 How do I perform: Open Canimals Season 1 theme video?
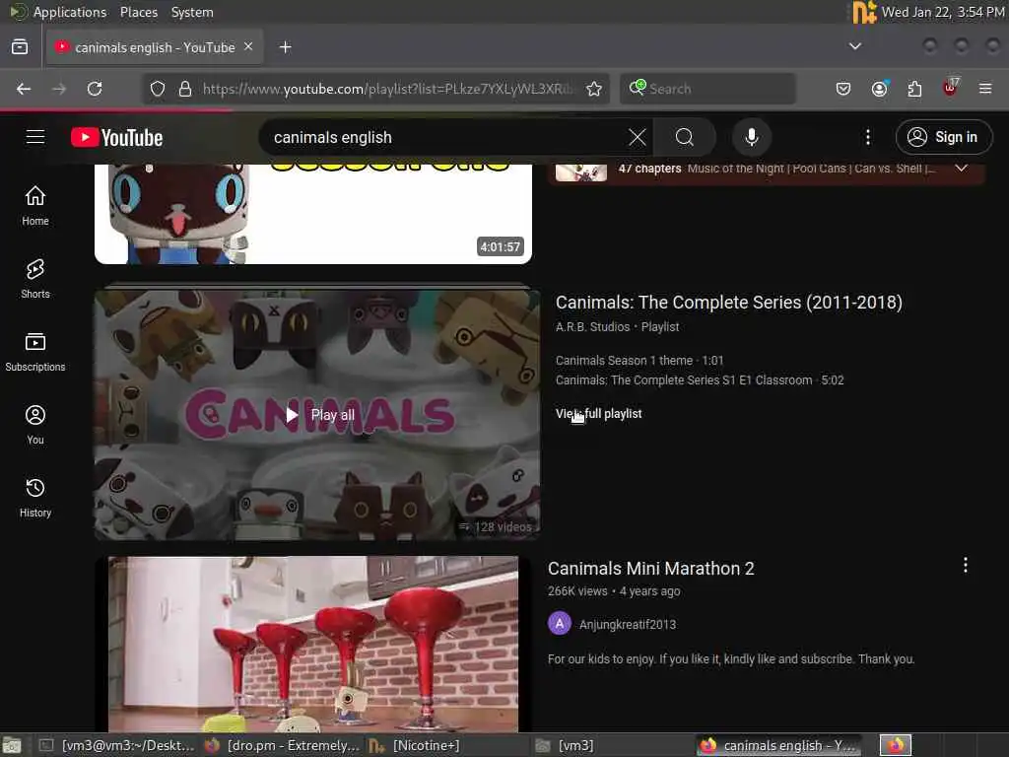pos(639,361)
